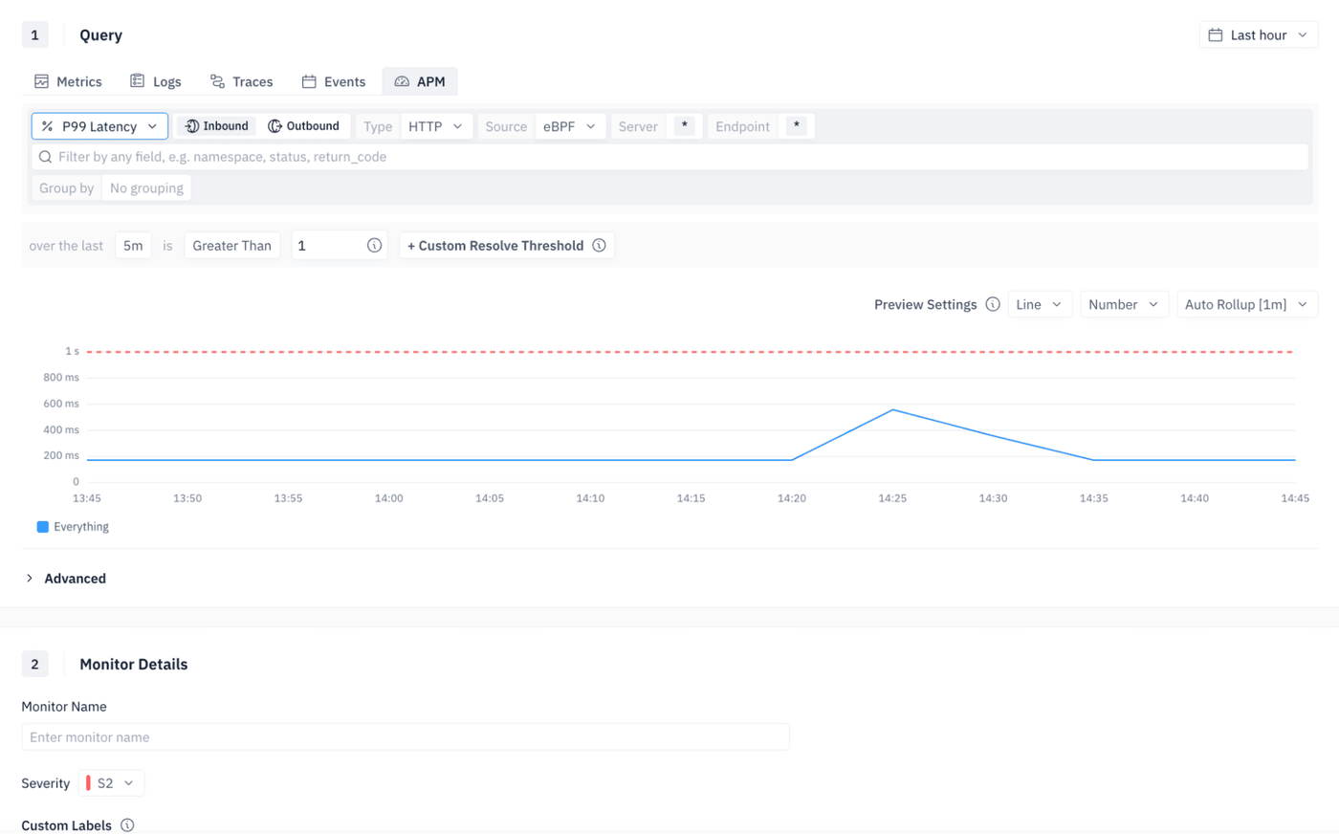Open the HTTP type dropdown
The width and height of the screenshot is (1339, 834).
pyautogui.click(x=435, y=126)
